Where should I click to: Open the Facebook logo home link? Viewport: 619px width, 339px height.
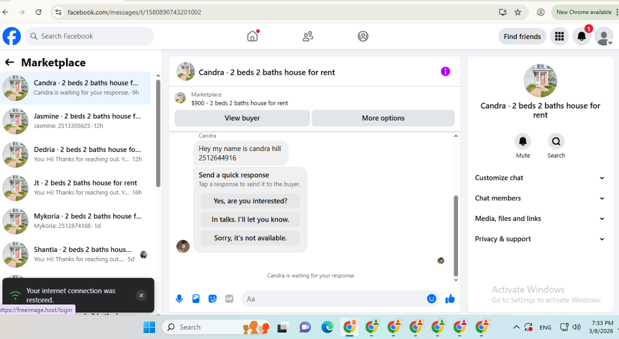11,36
